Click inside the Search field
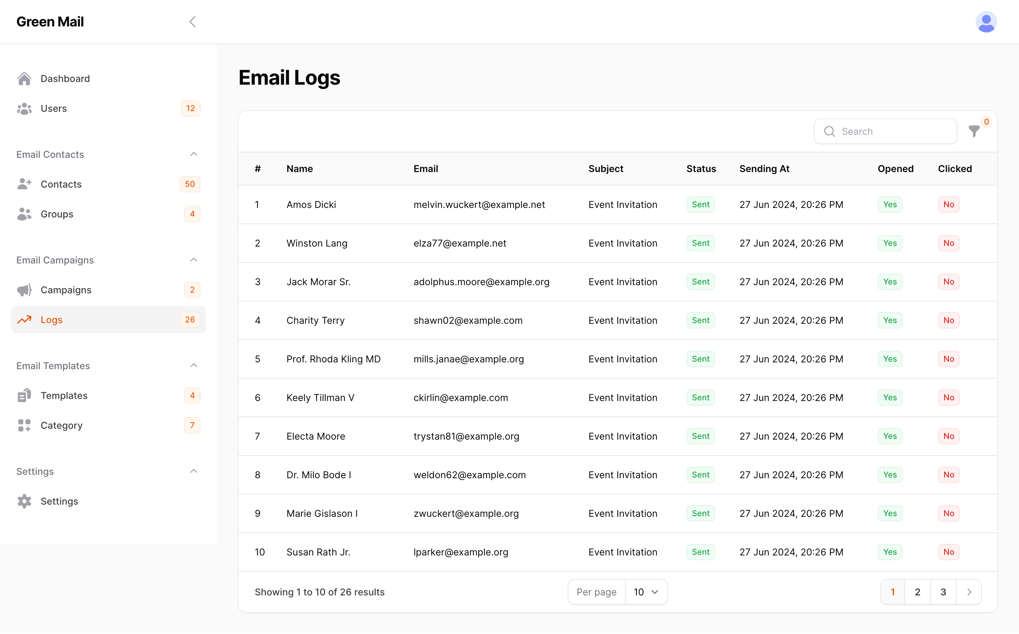 tap(885, 131)
